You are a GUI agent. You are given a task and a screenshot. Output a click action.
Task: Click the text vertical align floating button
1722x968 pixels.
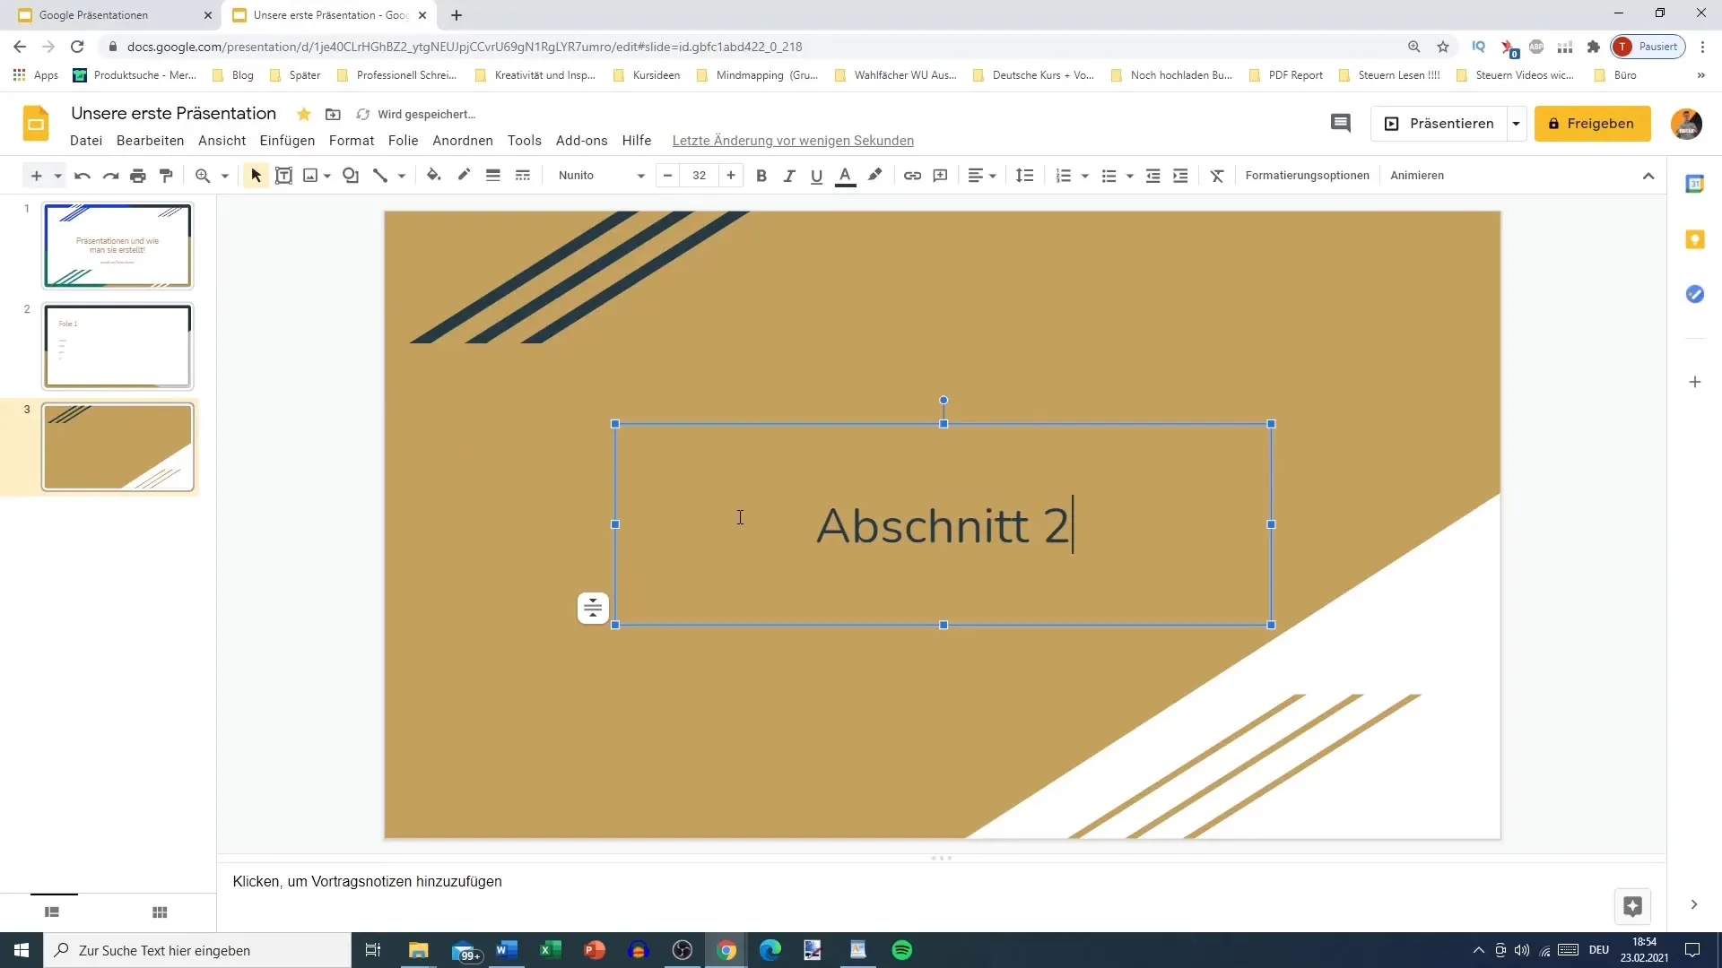pos(593,609)
